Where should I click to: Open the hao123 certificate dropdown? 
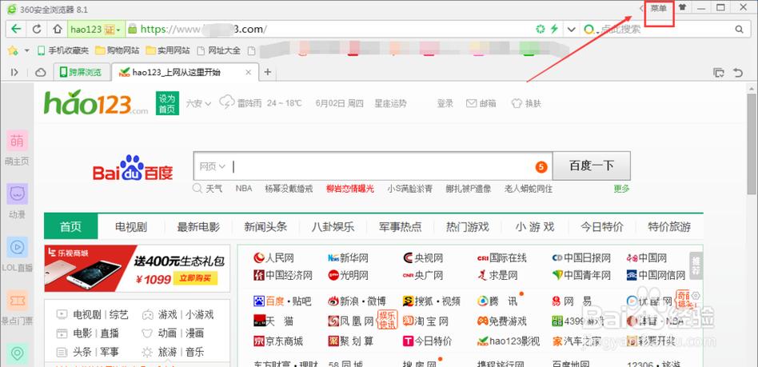pos(118,30)
